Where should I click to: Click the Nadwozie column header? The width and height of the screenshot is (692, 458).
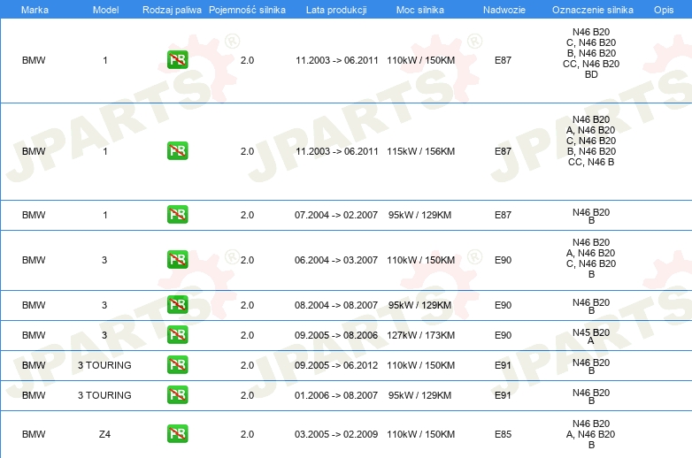click(x=504, y=10)
